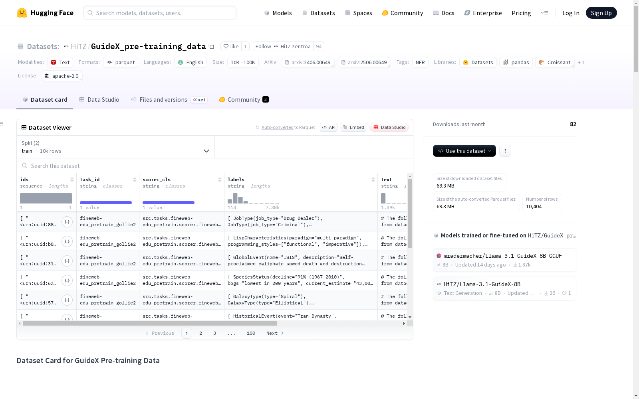Follow the HiTZ zentroa organization
Image resolution: width=639 pixels, height=399 pixels.
283,46
